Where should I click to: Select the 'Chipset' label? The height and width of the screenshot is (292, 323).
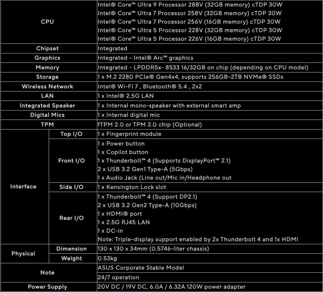47,49
